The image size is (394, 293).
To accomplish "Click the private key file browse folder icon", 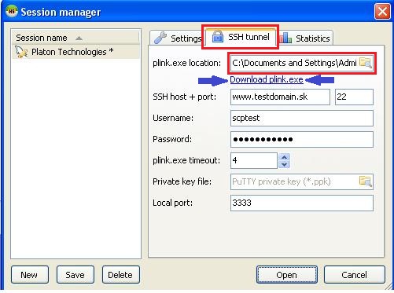I will pos(365,181).
